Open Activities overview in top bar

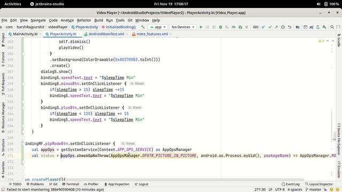pos(13,4)
